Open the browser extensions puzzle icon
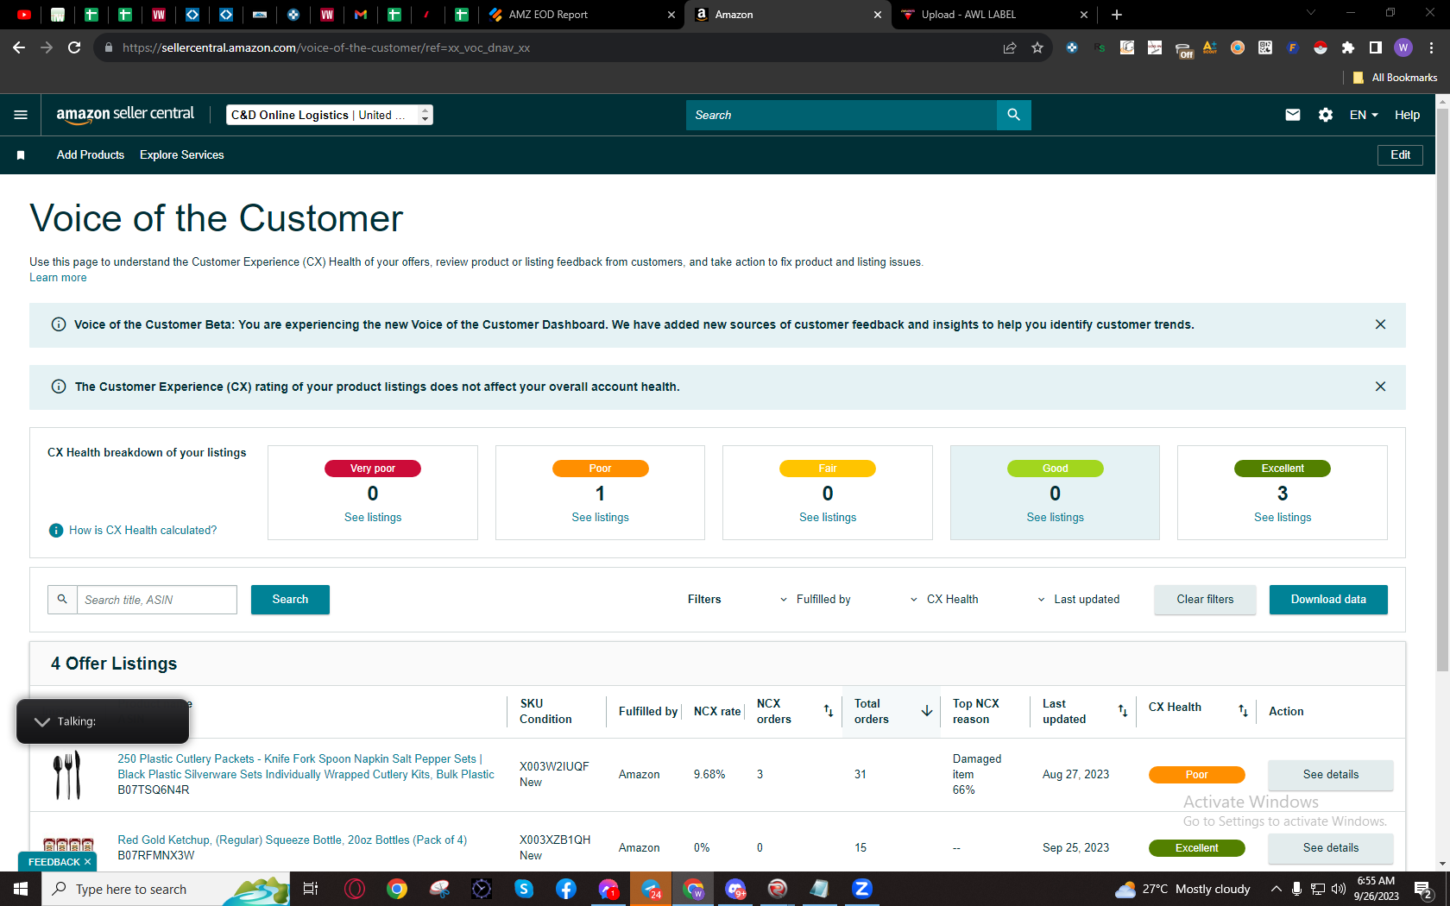Image resolution: width=1450 pixels, height=906 pixels. click(1348, 47)
